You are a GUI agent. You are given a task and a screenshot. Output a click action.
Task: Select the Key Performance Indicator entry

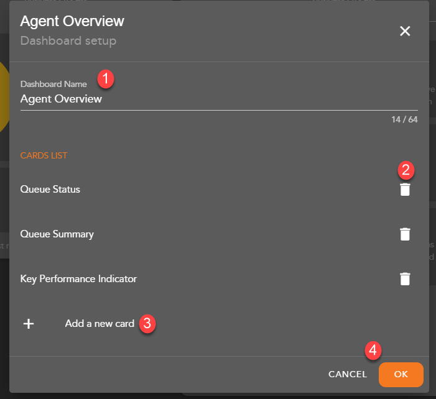78,279
